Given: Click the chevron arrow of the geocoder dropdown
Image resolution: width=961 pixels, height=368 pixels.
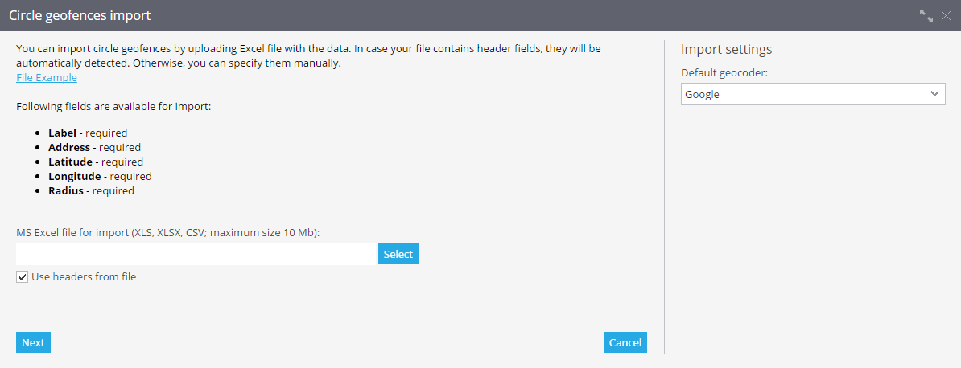Looking at the screenshot, I should (x=934, y=94).
